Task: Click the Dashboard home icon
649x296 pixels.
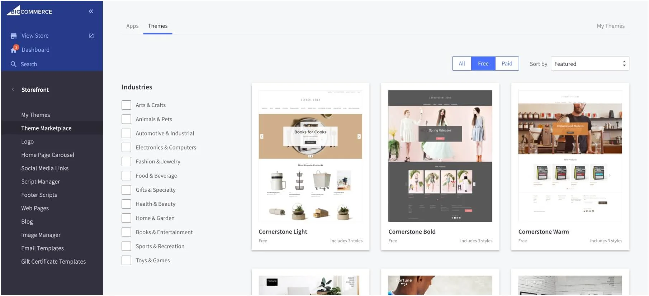Action: point(14,50)
